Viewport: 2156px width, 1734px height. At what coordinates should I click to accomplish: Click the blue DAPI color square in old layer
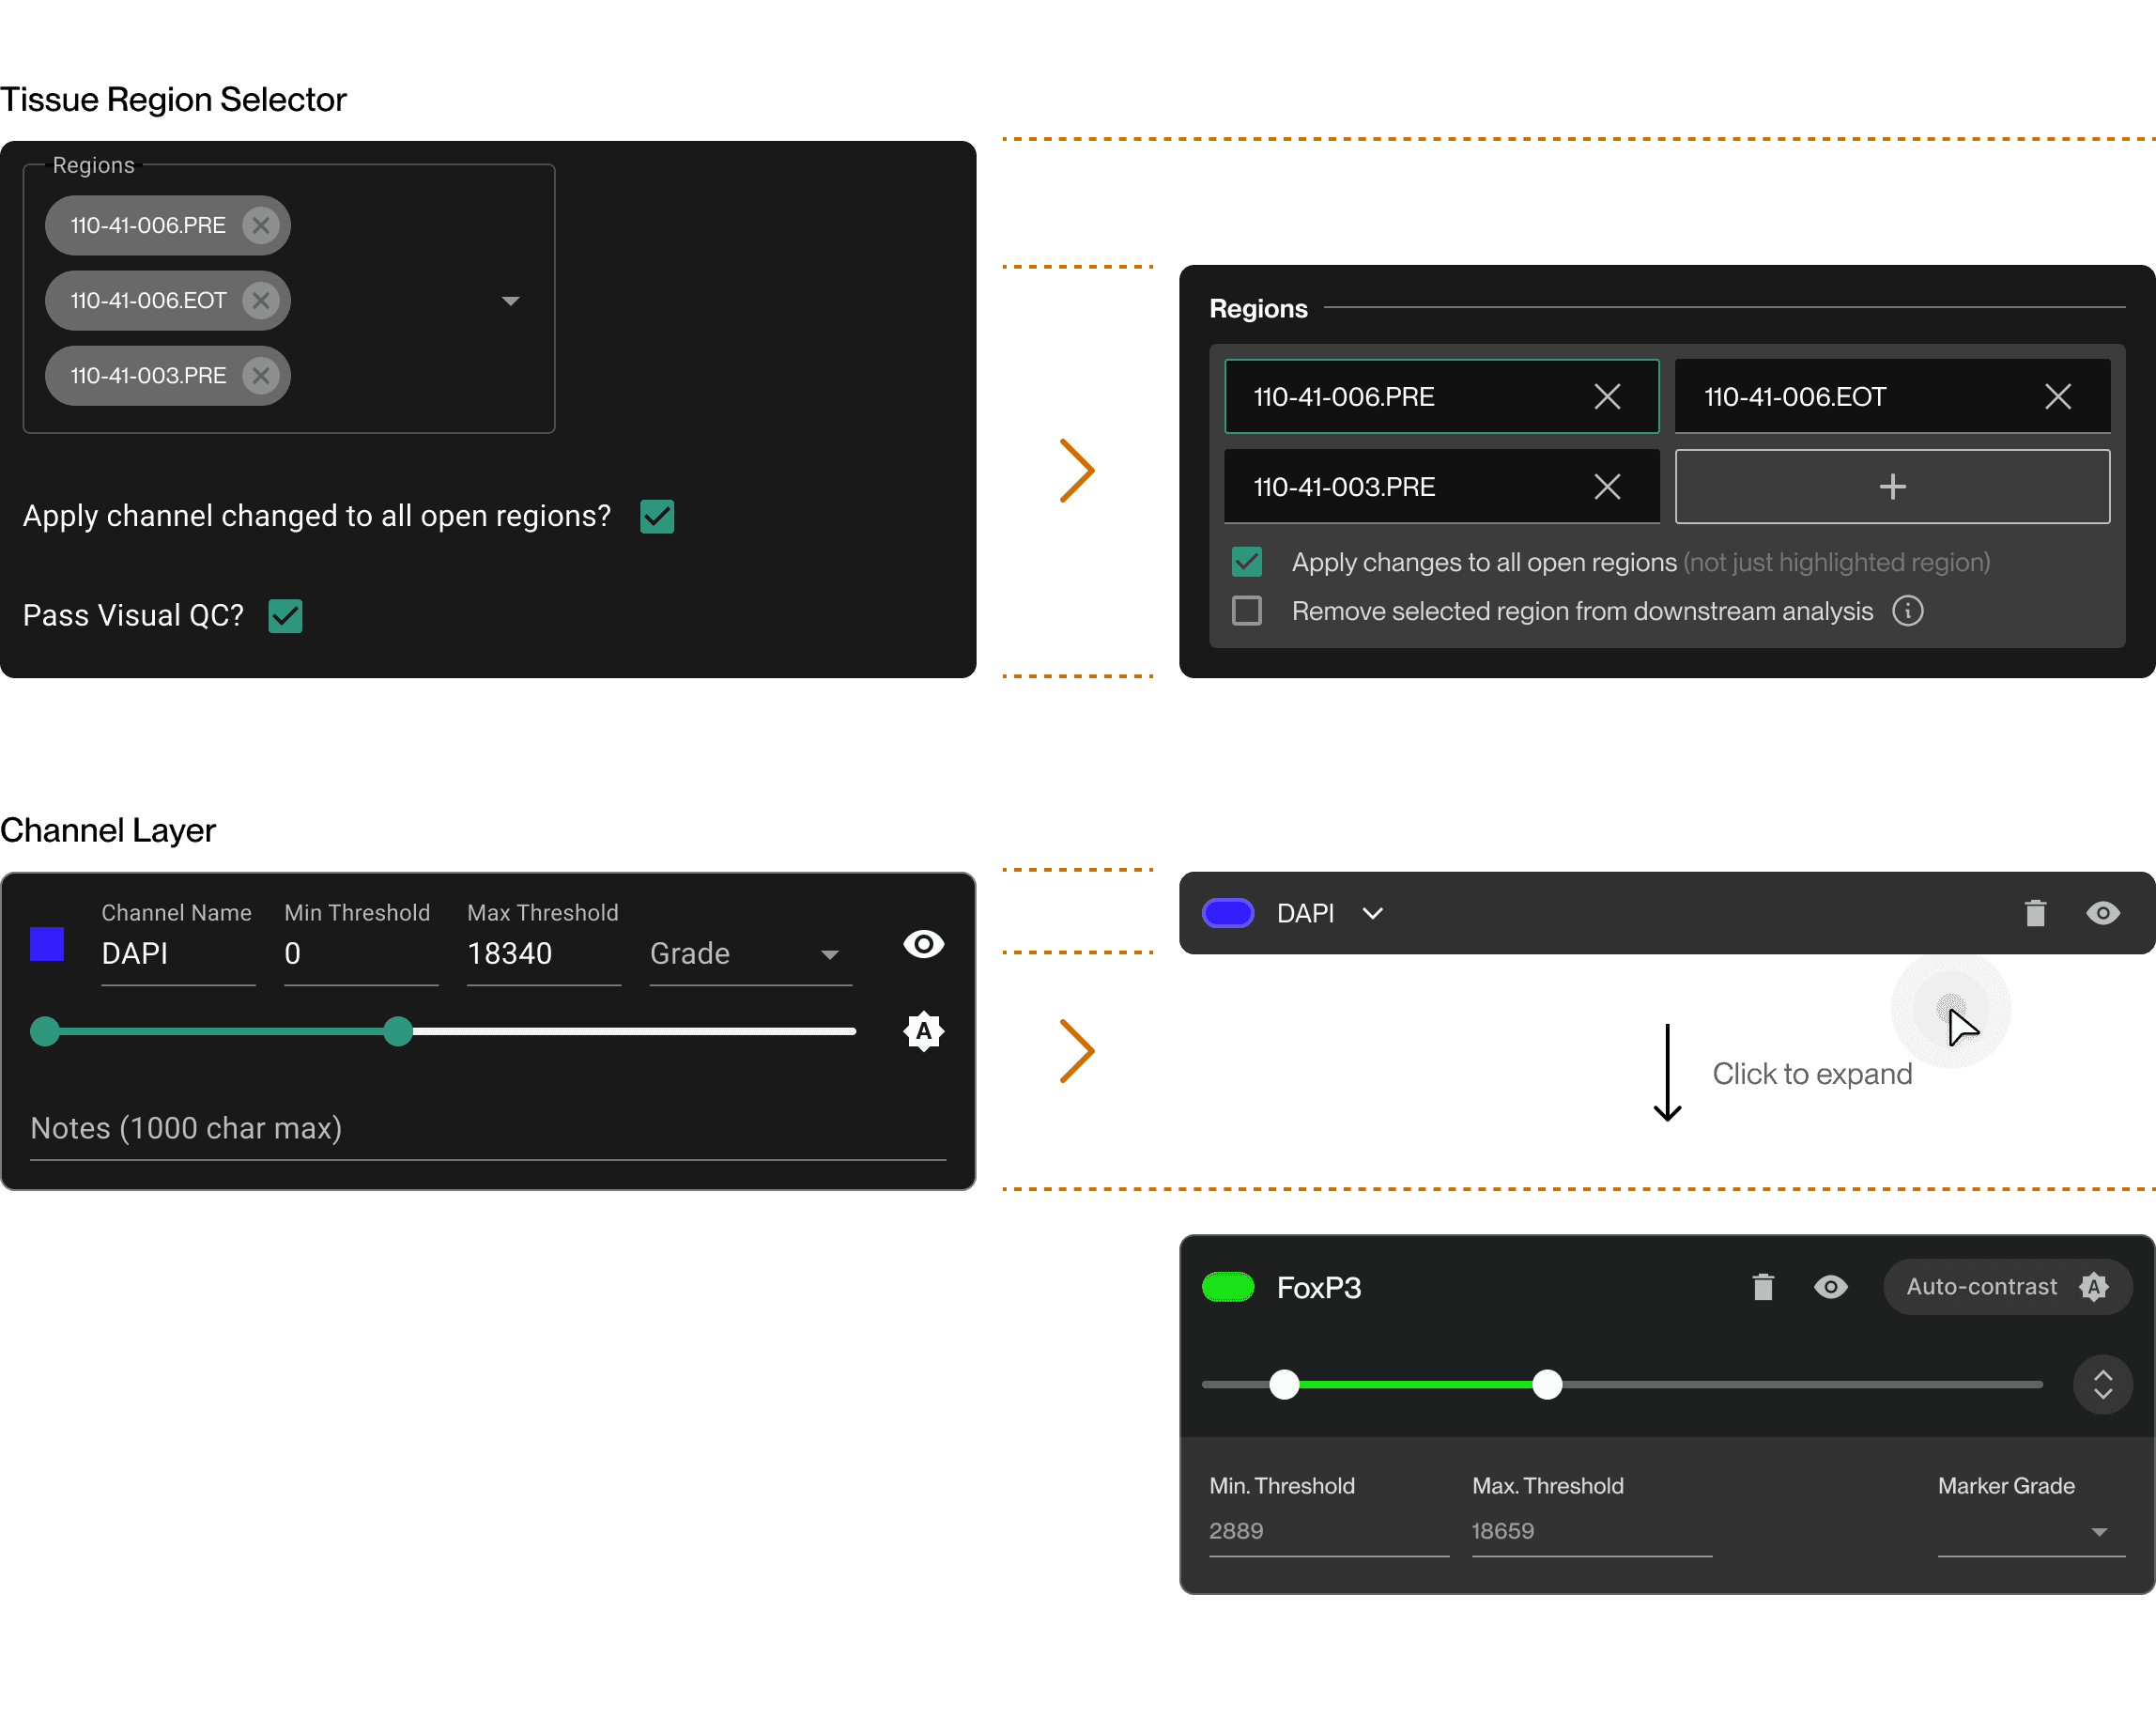tap(47, 943)
